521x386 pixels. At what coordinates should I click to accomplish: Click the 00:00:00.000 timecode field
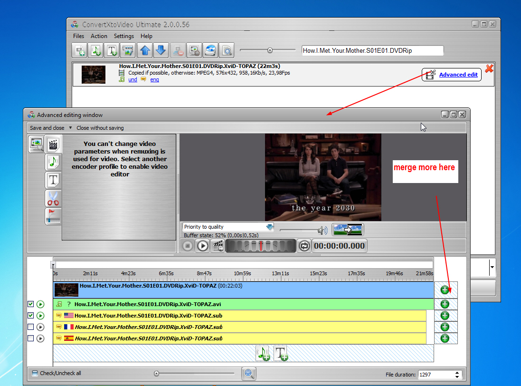[339, 246]
